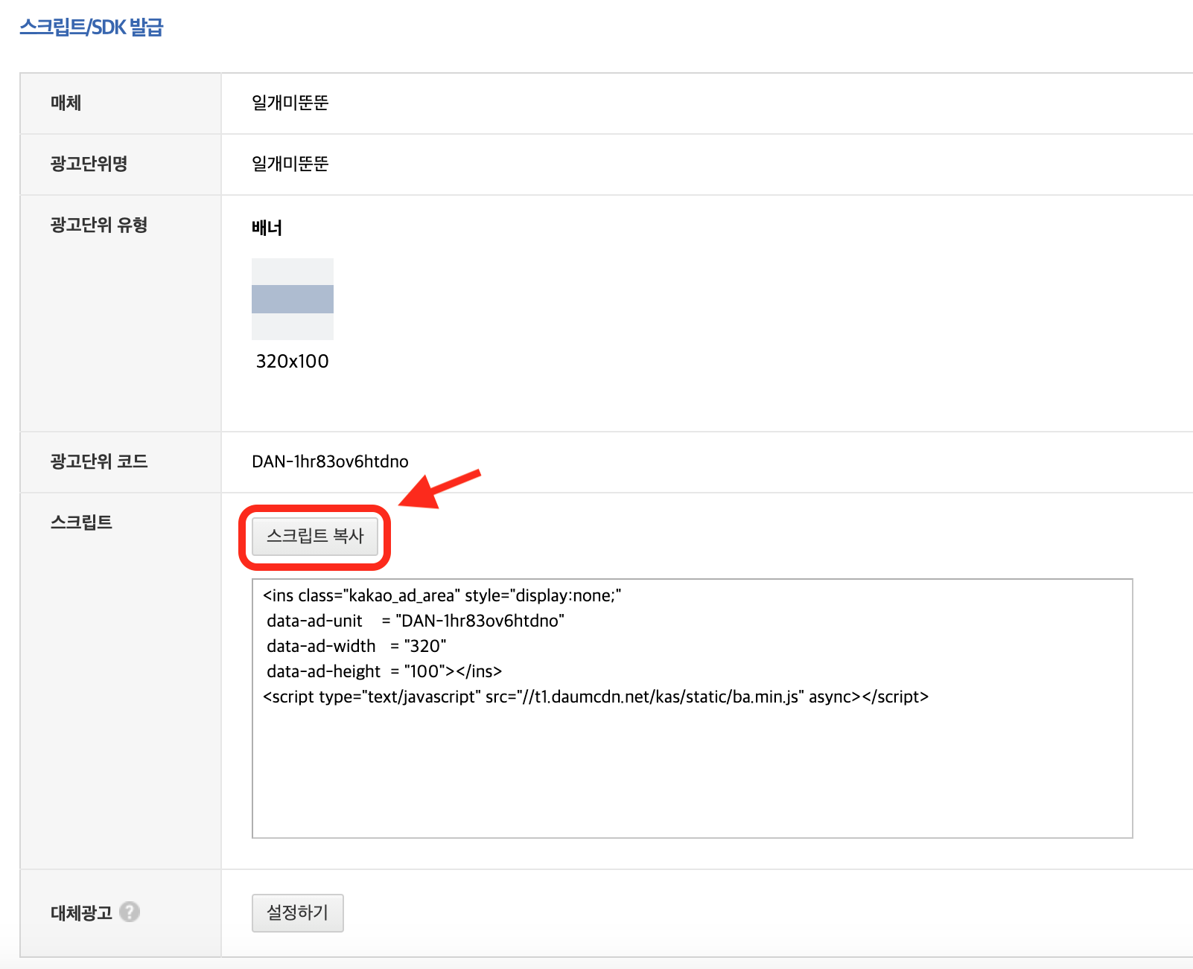The image size is (1193, 969).
Task: Click the 광고단위 유형 row label
Action: (99, 225)
